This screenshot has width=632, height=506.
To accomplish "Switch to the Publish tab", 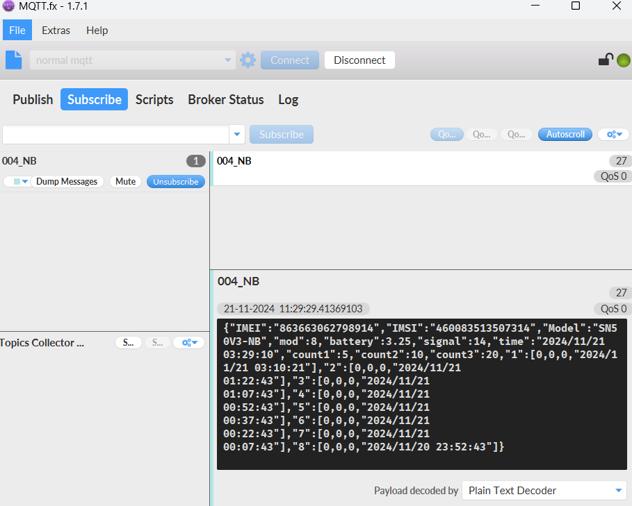I will [x=33, y=99].
